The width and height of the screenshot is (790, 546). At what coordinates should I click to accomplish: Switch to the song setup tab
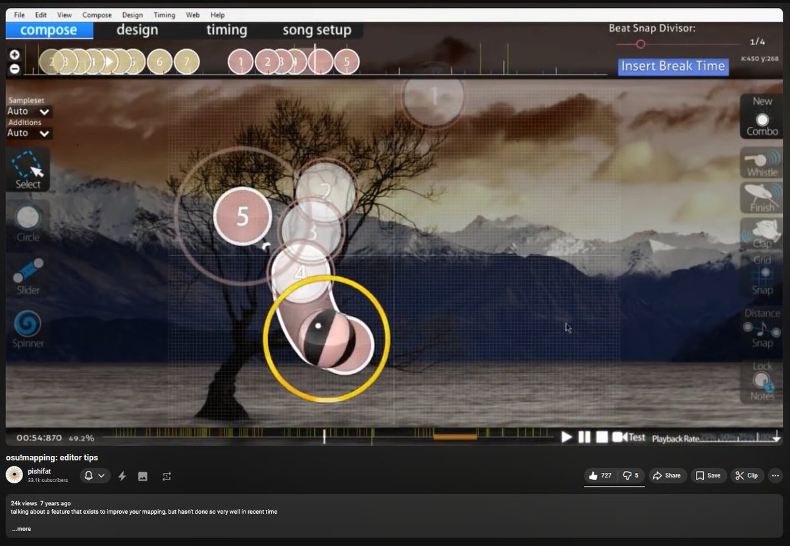[x=317, y=30]
